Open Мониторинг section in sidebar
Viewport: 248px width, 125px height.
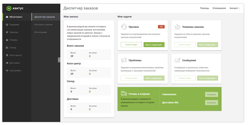pyautogui.click(x=15, y=17)
